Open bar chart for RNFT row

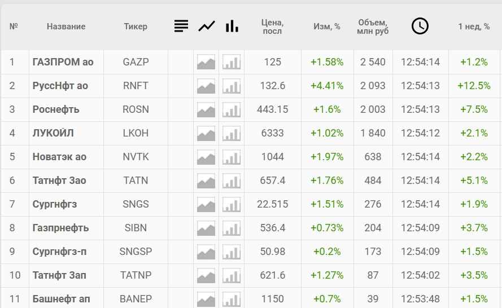(x=232, y=86)
